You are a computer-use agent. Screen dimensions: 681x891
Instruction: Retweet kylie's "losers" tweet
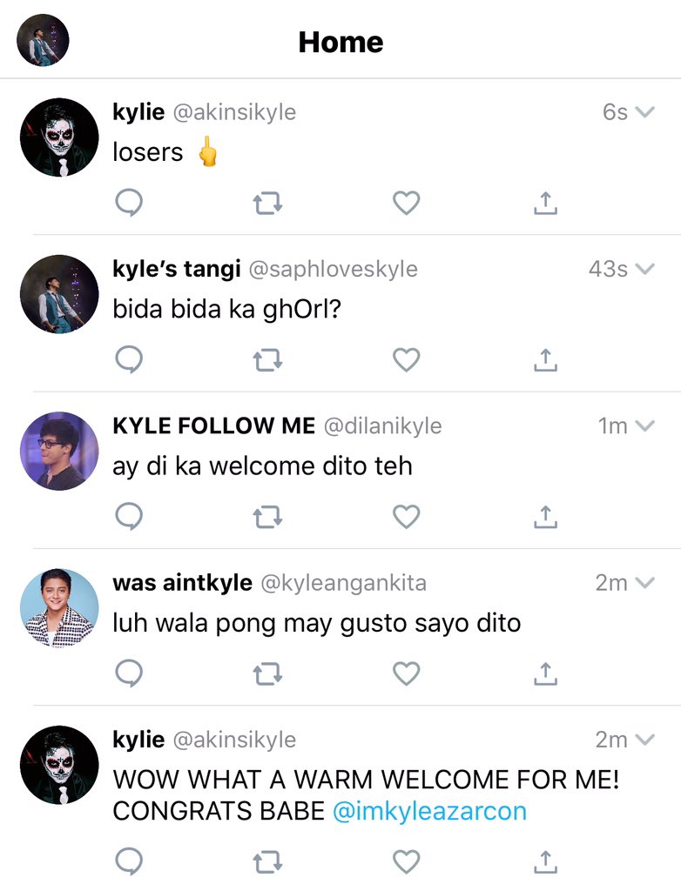pyautogui.click(x=267, y=204)
